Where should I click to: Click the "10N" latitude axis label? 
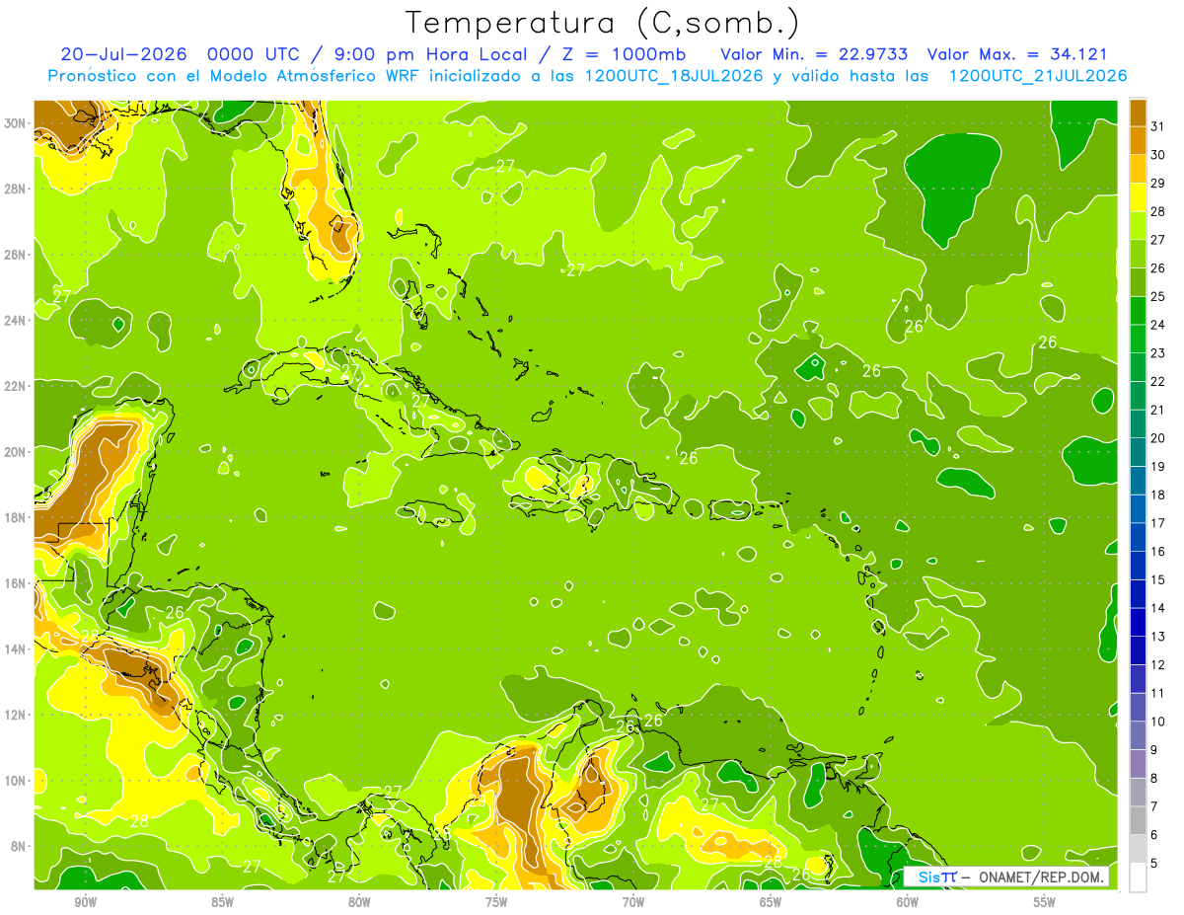[15, 781]
